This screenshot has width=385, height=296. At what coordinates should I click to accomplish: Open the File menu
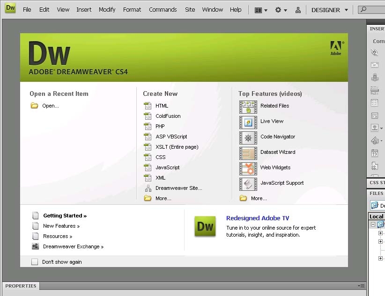[27, 9]
